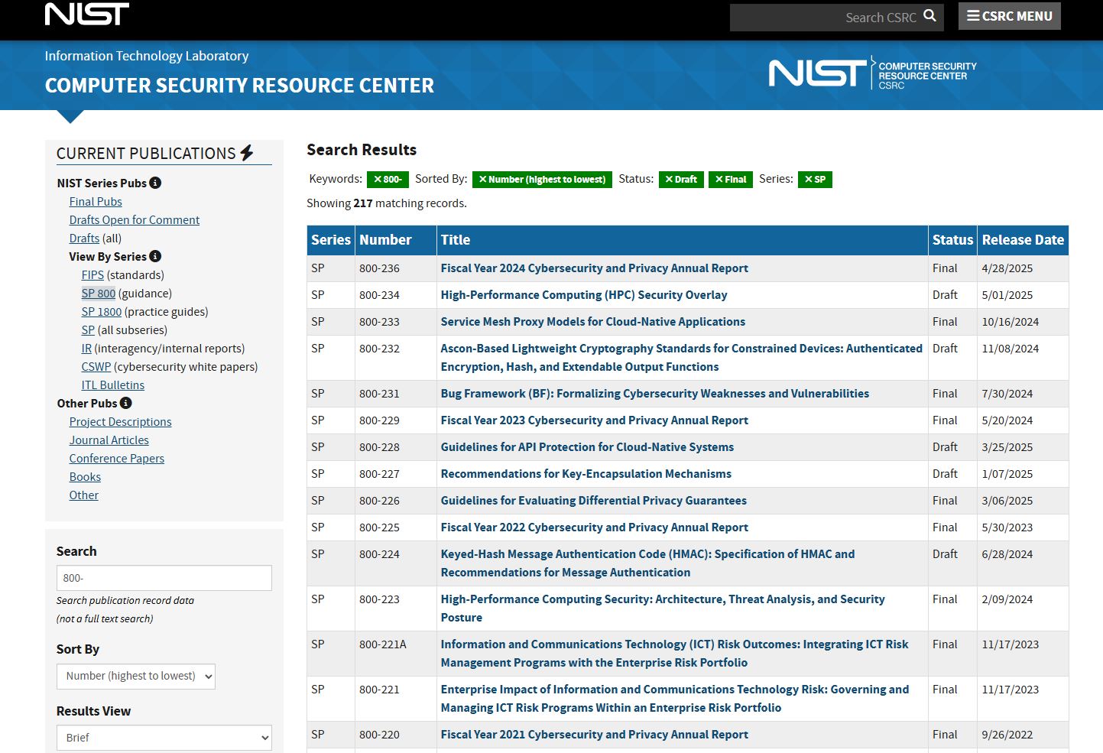Open Fiscal Year 2022 Cybersecurity Annual Report
Image resolution: width=1103 pixels, height=753 pixels.
(x=595, y=527)
